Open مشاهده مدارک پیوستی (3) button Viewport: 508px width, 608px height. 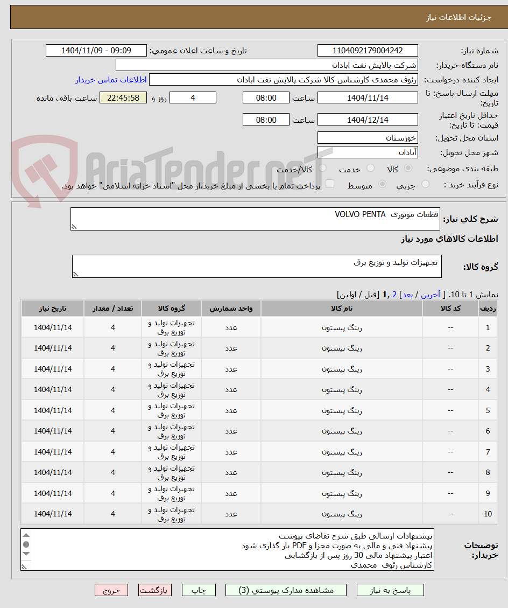click(286, 590)
